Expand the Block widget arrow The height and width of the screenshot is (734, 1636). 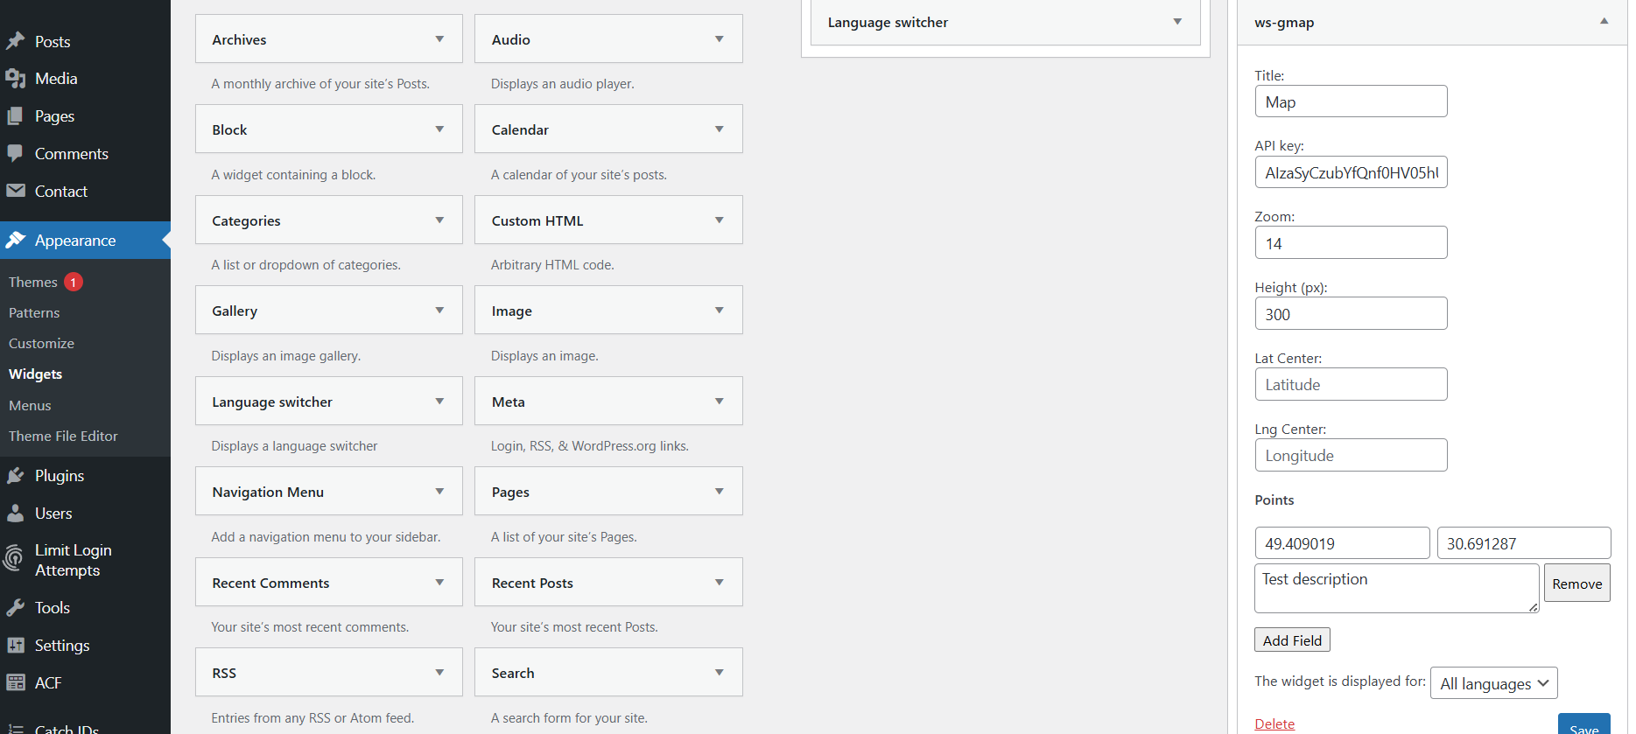(439, 129)
